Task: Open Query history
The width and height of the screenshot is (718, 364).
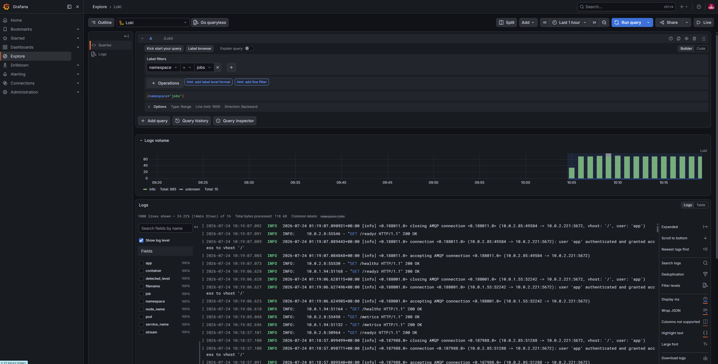Action: tap(192, 121)
